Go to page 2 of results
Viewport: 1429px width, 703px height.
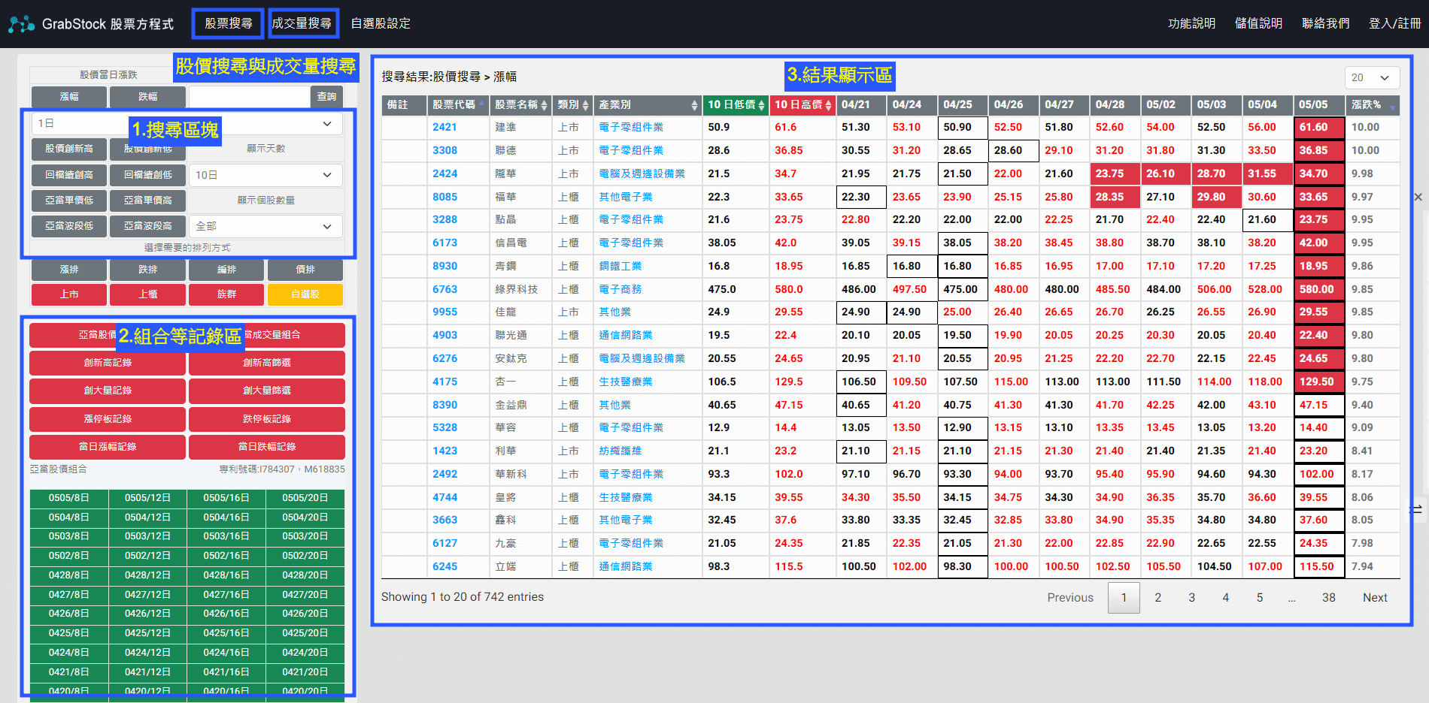pyautogui.click(x=1157, y=598)
